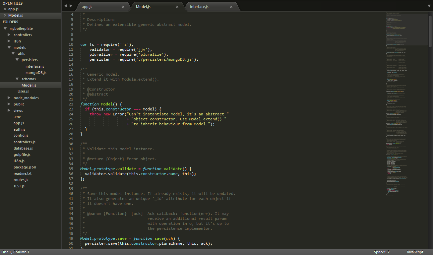Click the @abstract comment tag

[x=98, y=94]
